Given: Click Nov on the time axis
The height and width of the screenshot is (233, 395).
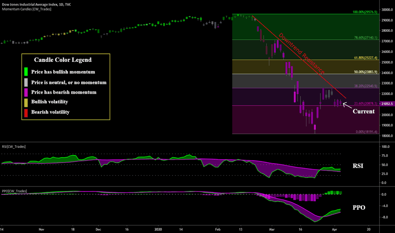Looking at the screenshot, I should pyautogui.click(x=42, y=230).
